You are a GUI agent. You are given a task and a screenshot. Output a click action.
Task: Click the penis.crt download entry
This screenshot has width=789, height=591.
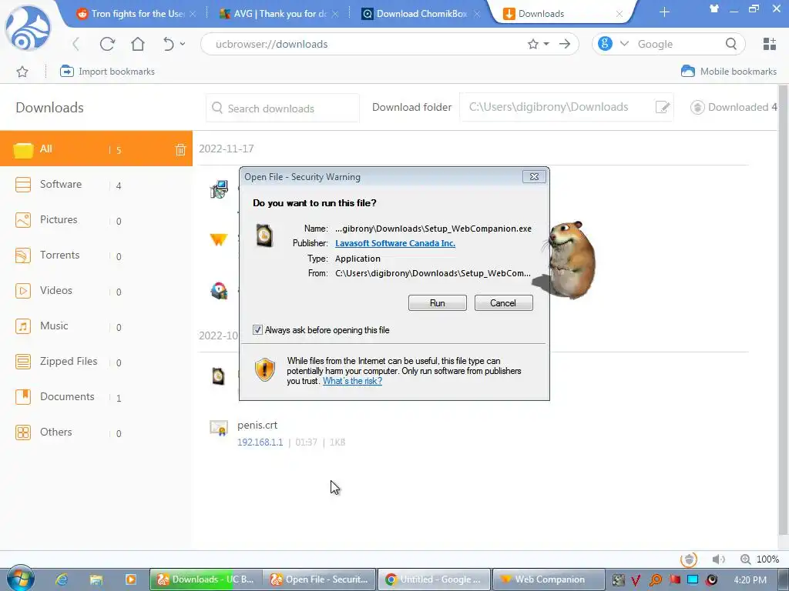click(257, 425)
